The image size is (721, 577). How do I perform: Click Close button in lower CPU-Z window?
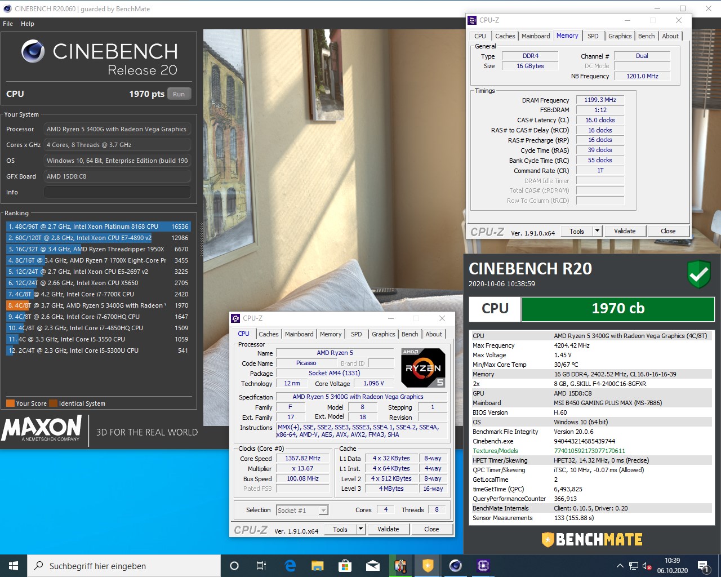(431, 529)
